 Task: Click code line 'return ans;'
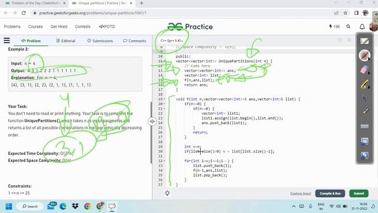point(195,85)
